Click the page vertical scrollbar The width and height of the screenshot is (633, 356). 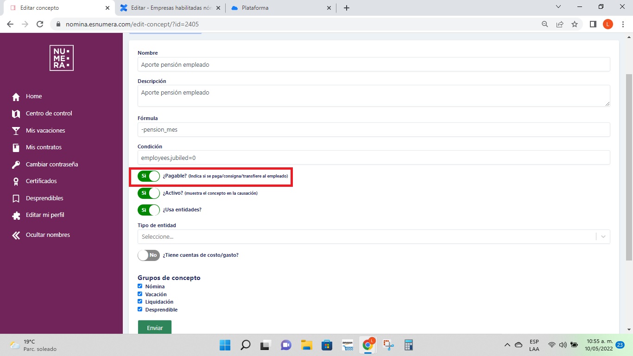[629, 167]
